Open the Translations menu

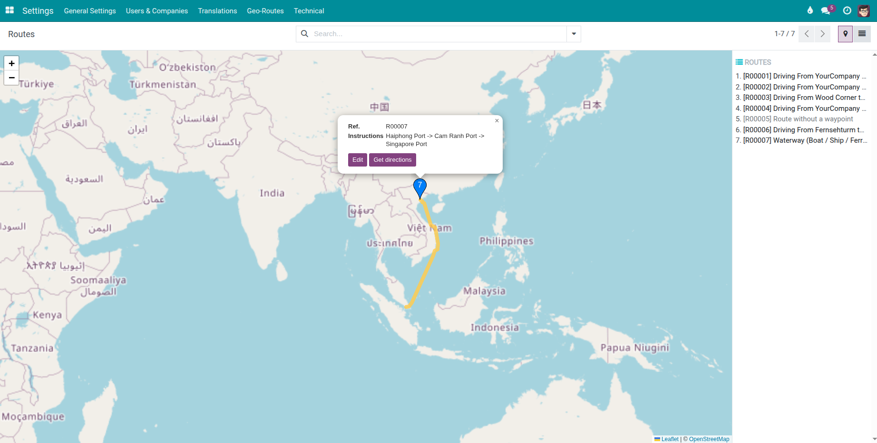(x=217, y=10)
